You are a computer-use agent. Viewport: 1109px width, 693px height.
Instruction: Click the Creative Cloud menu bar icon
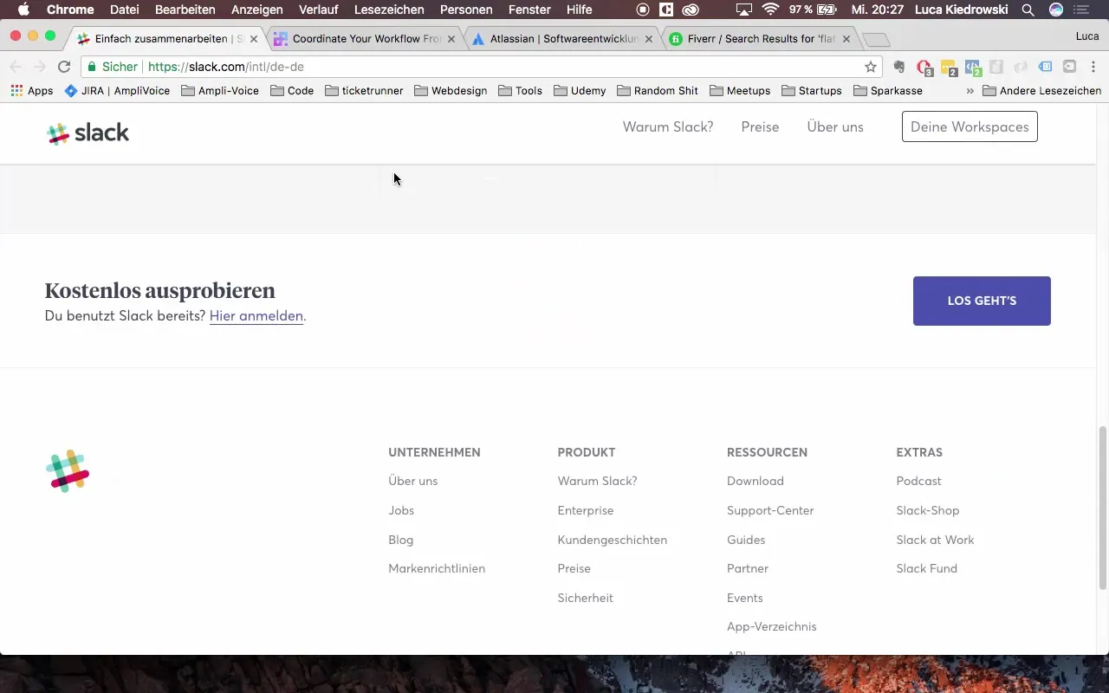[691, 10]
